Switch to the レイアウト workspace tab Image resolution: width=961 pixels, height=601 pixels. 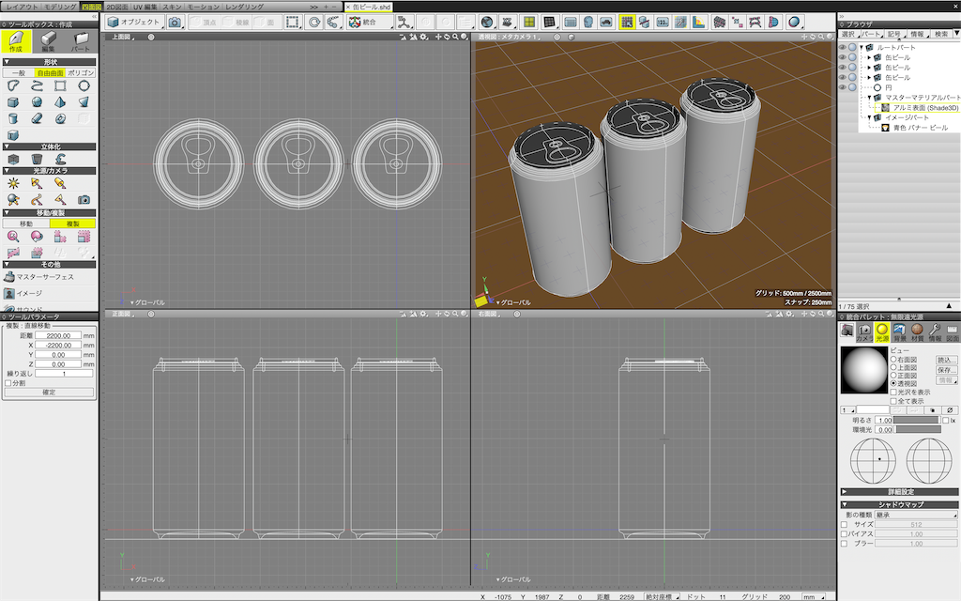click(23, 7)
